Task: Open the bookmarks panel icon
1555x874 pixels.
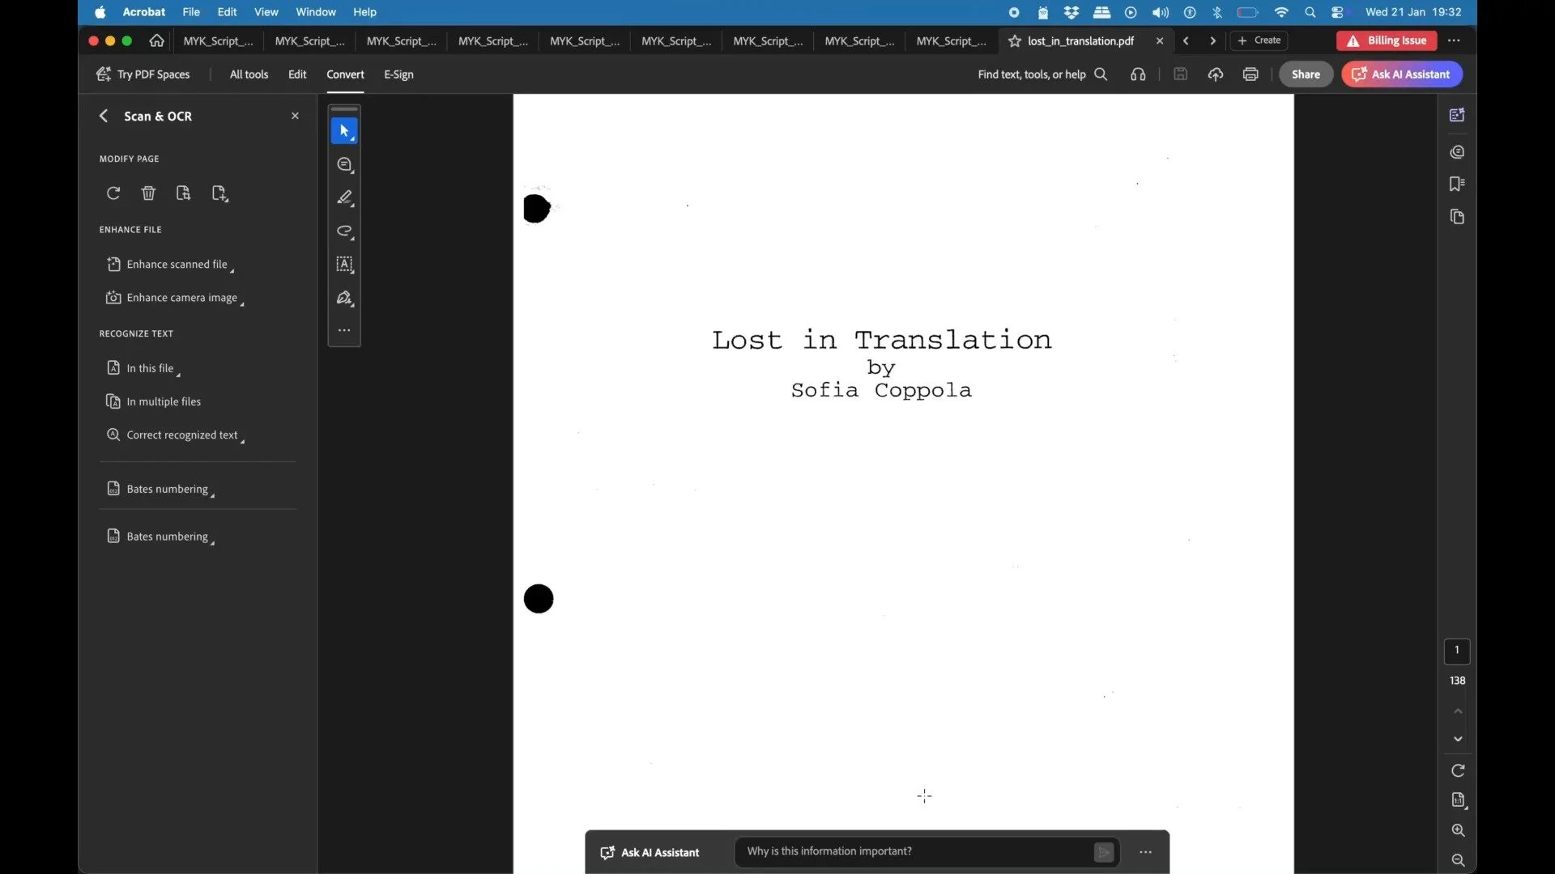Action: (x=1457, y=184)
